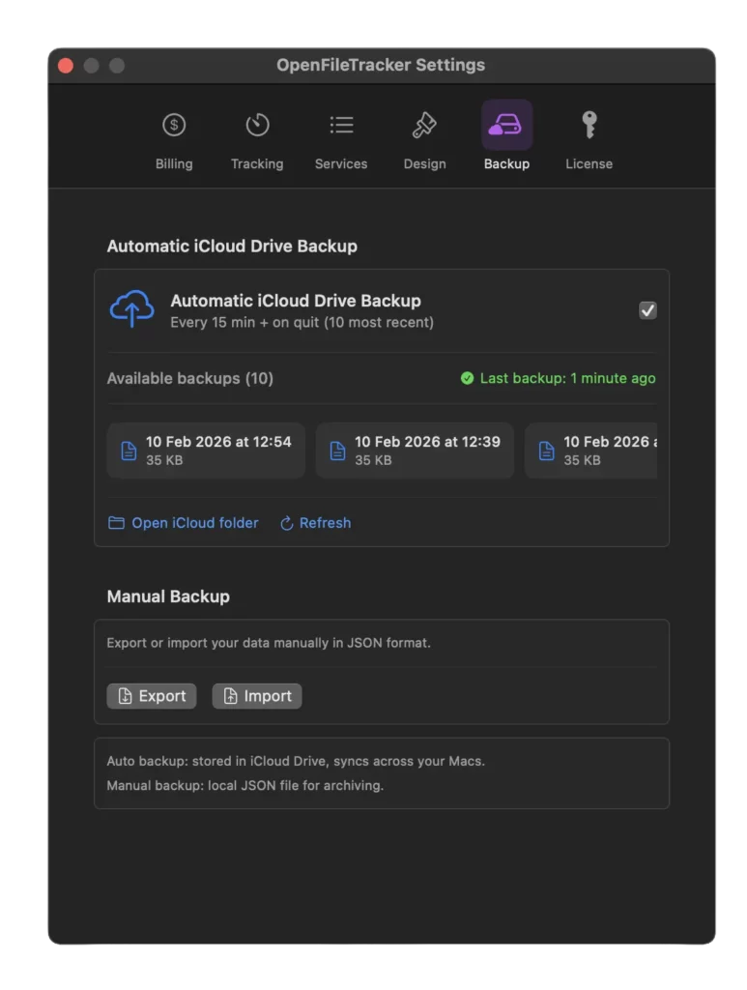Select the 10 Feb 2026 at 12:39 backup
This screenshot has height=990, width=747.
point(415,451)
